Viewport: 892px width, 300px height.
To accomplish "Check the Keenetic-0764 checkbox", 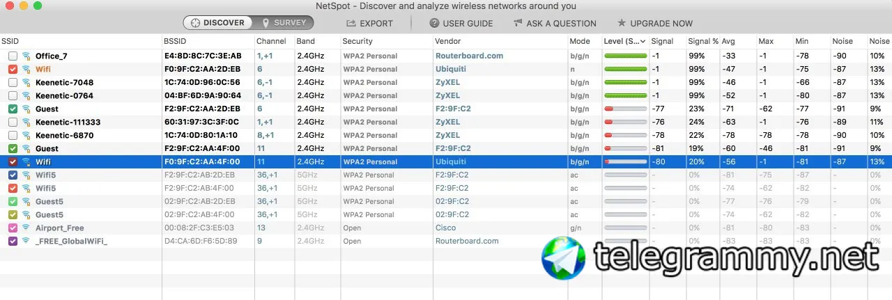I will click(13, 95).
